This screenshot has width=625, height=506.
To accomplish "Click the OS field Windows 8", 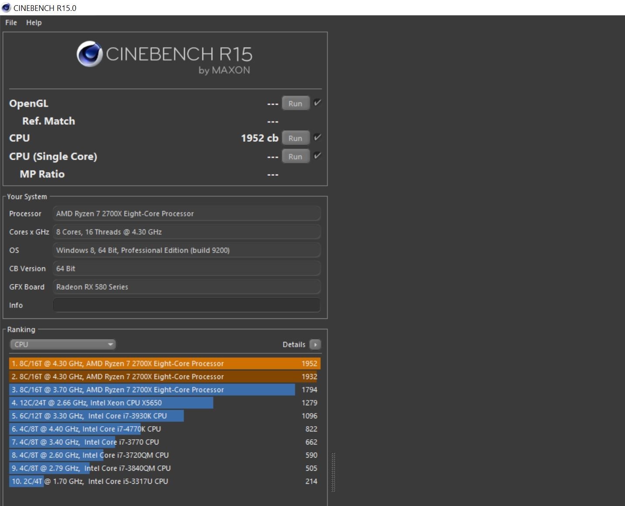I will 187,250.
